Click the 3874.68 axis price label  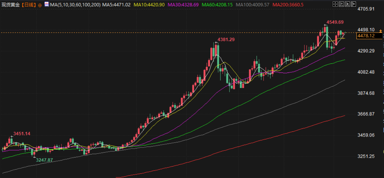pyautogui.click(x=366, y=93)
